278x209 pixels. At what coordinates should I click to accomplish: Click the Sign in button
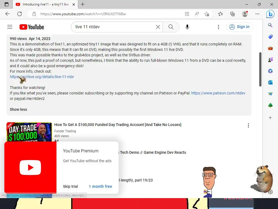(x=240, y=27)
